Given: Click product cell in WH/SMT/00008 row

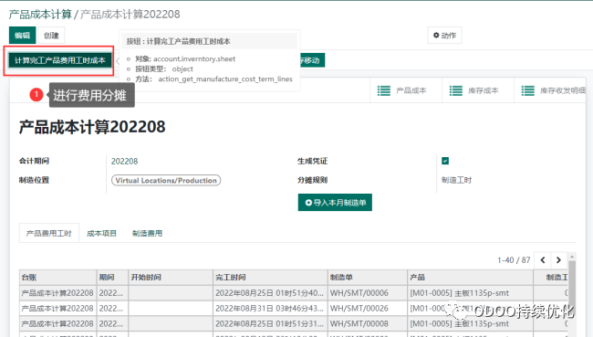Looking at the screenshot, I should tap(470, 323).
